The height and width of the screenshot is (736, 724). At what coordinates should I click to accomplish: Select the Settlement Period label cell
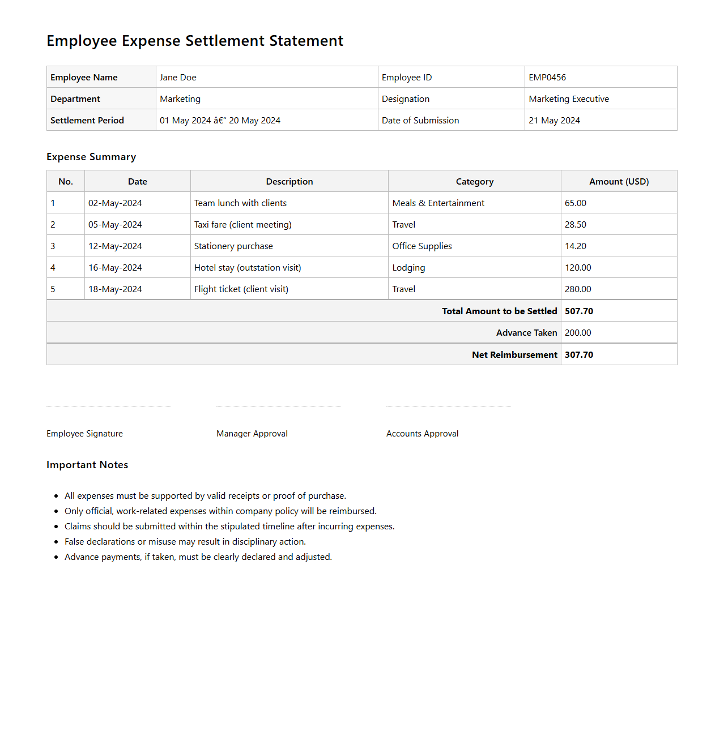pyautogui.click(x=87, y=121)
